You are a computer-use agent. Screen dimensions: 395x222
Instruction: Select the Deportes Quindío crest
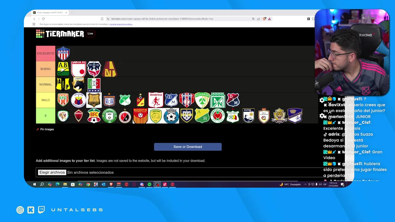point(233,116)
